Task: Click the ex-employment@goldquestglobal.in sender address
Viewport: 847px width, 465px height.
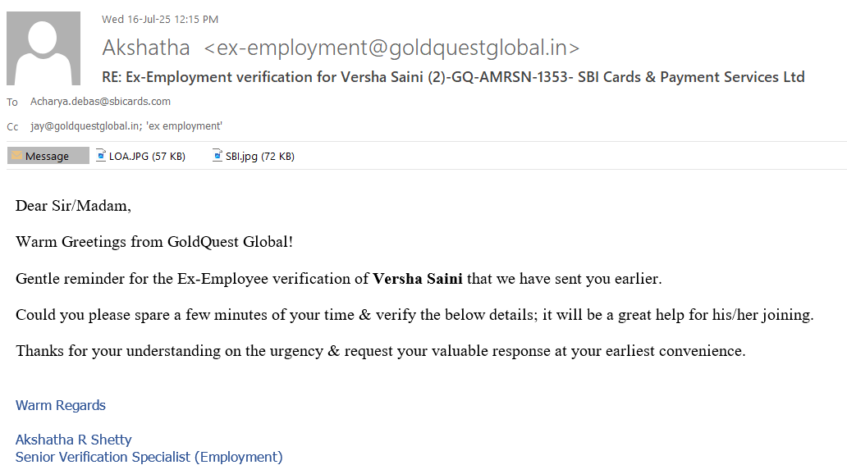Action: click(x=391, y=48)
